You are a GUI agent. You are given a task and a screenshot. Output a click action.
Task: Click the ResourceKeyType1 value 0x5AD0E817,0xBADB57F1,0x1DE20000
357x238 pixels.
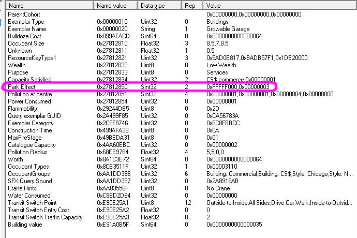257,58
